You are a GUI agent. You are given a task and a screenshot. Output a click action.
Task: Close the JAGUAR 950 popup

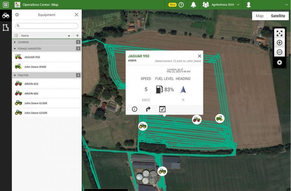[199, 56]
